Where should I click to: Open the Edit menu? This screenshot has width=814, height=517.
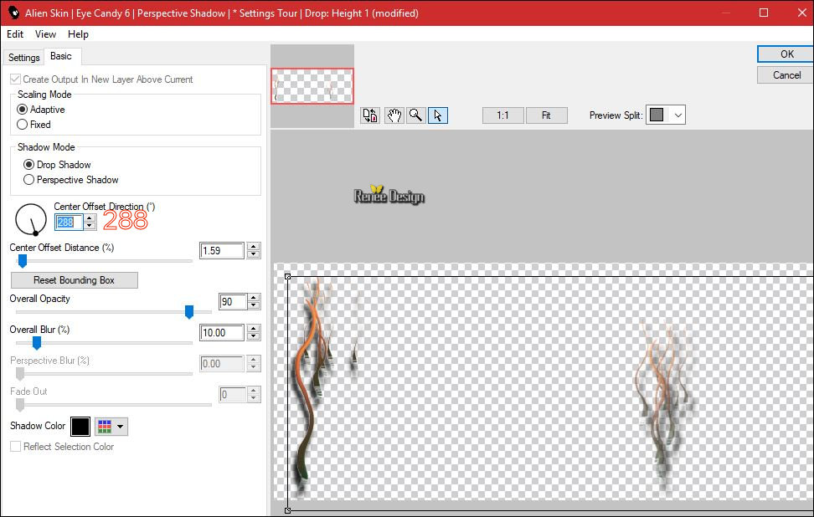pos(15,34)
